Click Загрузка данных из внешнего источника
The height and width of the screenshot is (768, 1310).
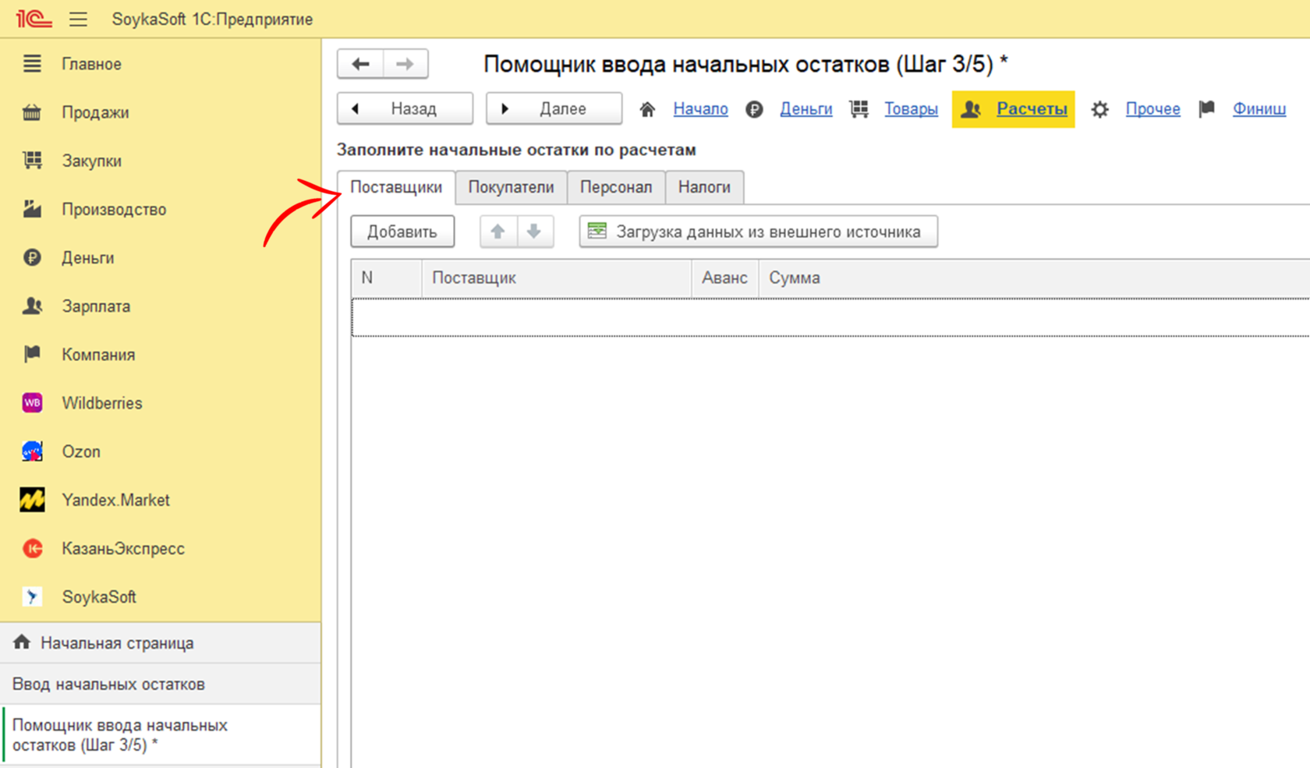click(x=758, y=232)
